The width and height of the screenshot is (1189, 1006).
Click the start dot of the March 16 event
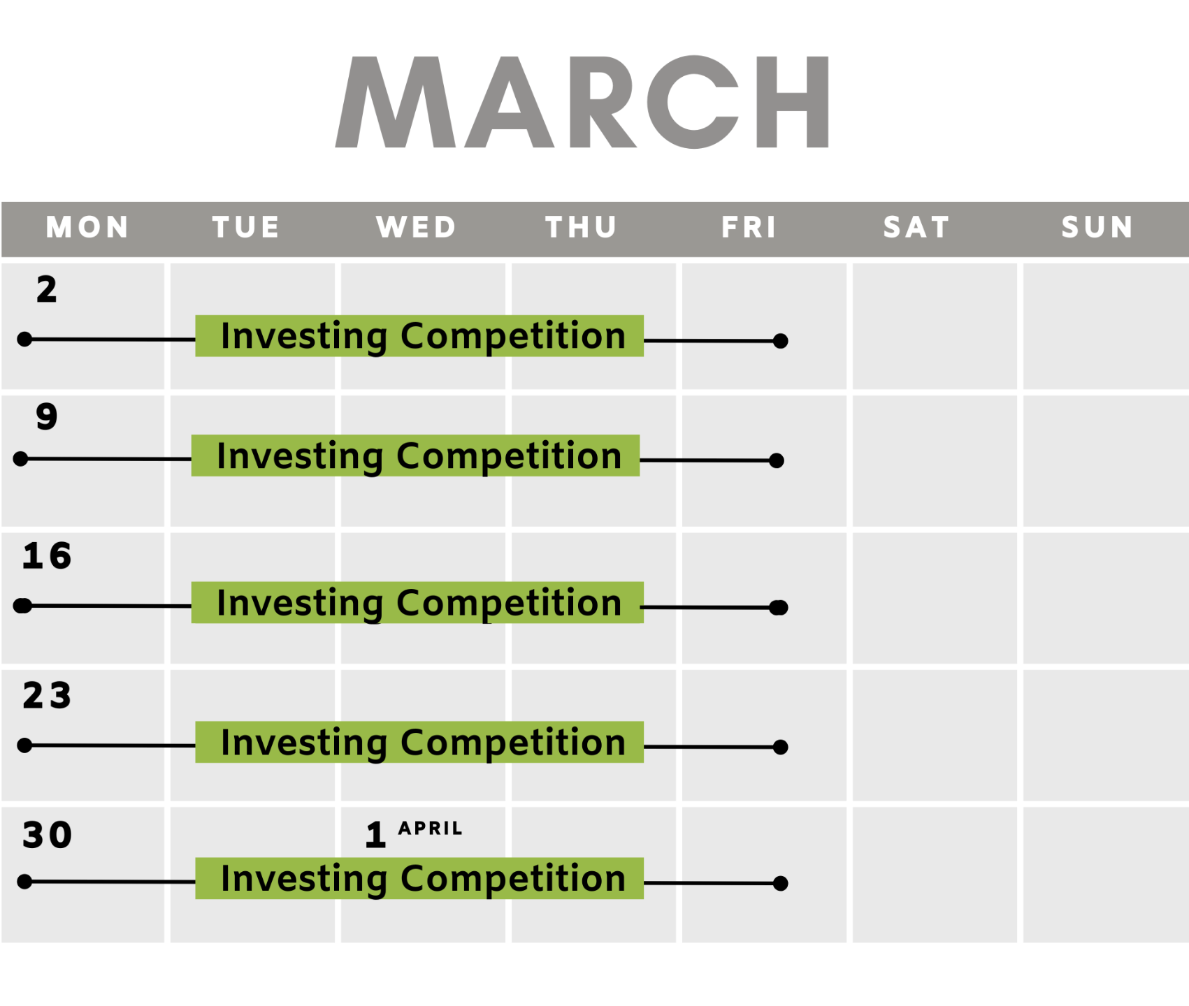point(23,606)
